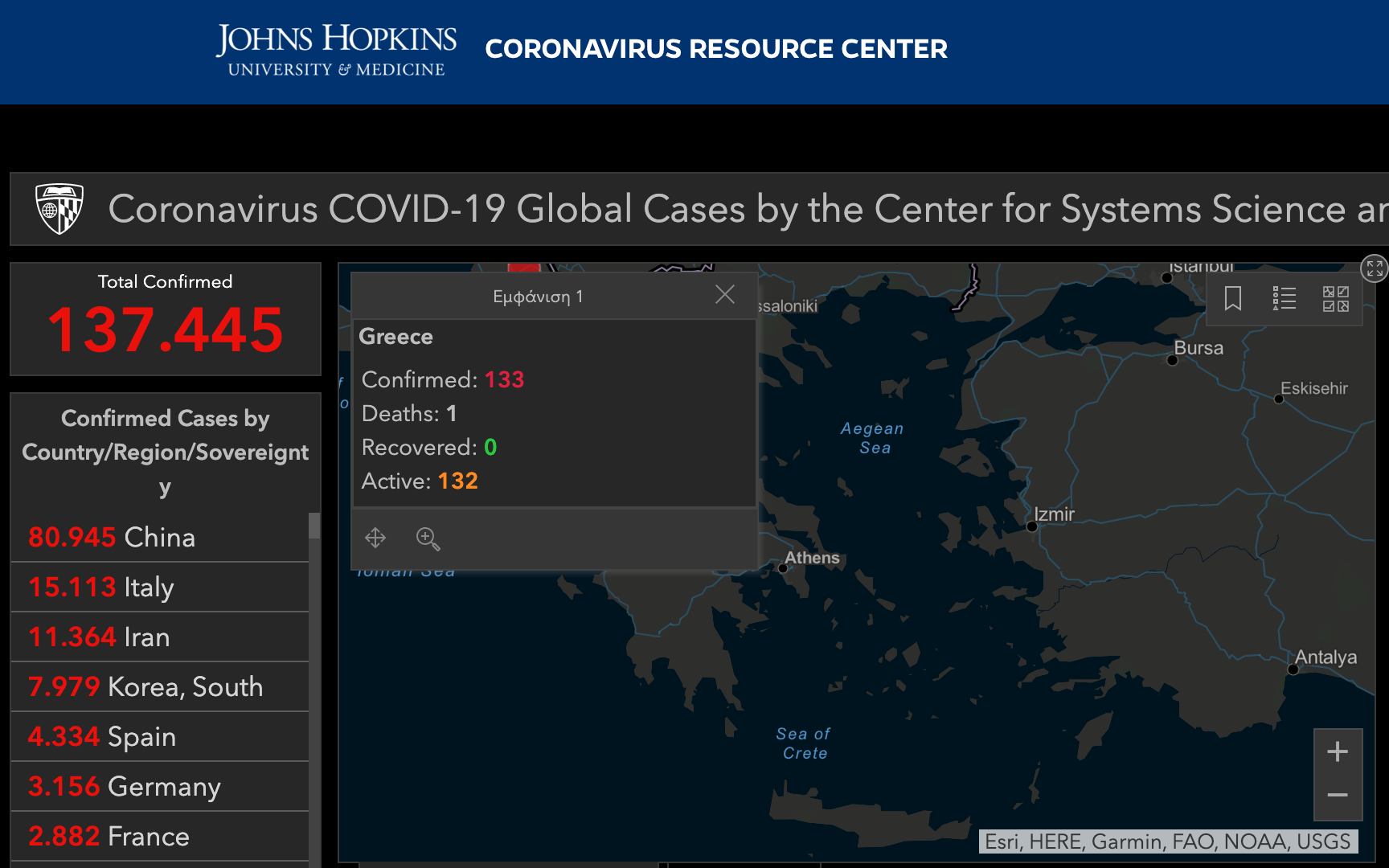Click the expand fullscreen map icon
The height and width of the screenshot is (868, 1389).
pyautogui.click(x=1374, y=268)
